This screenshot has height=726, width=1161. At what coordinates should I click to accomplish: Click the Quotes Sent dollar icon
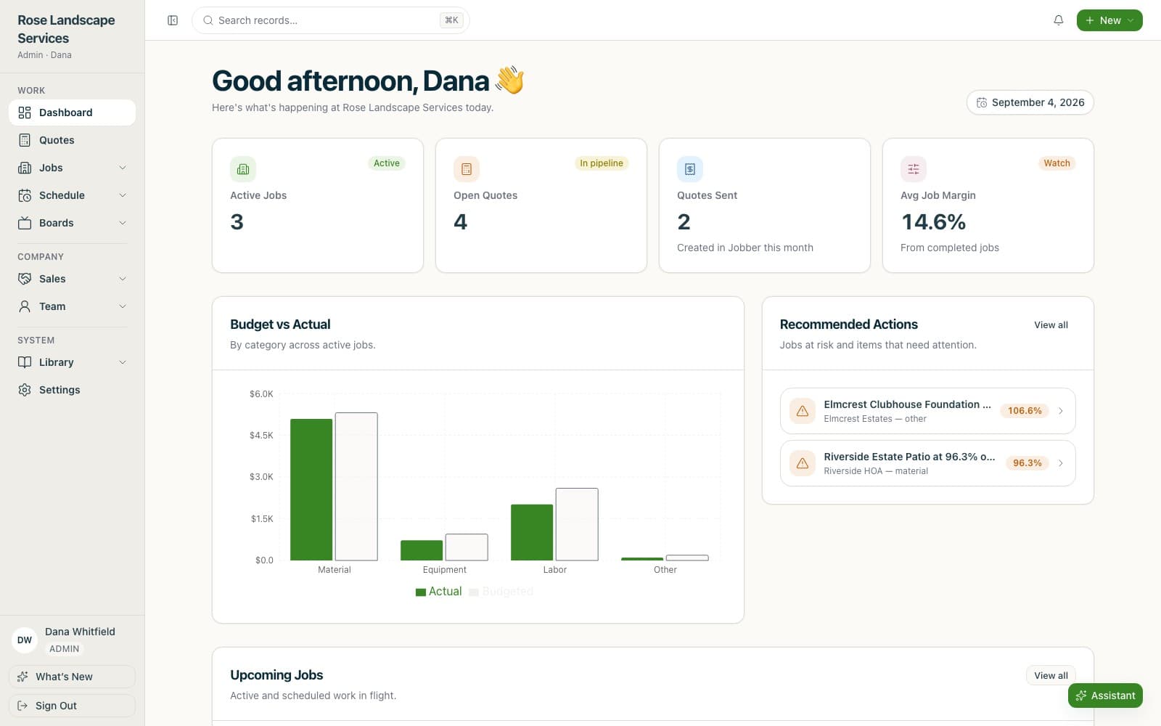pos(690,169)
